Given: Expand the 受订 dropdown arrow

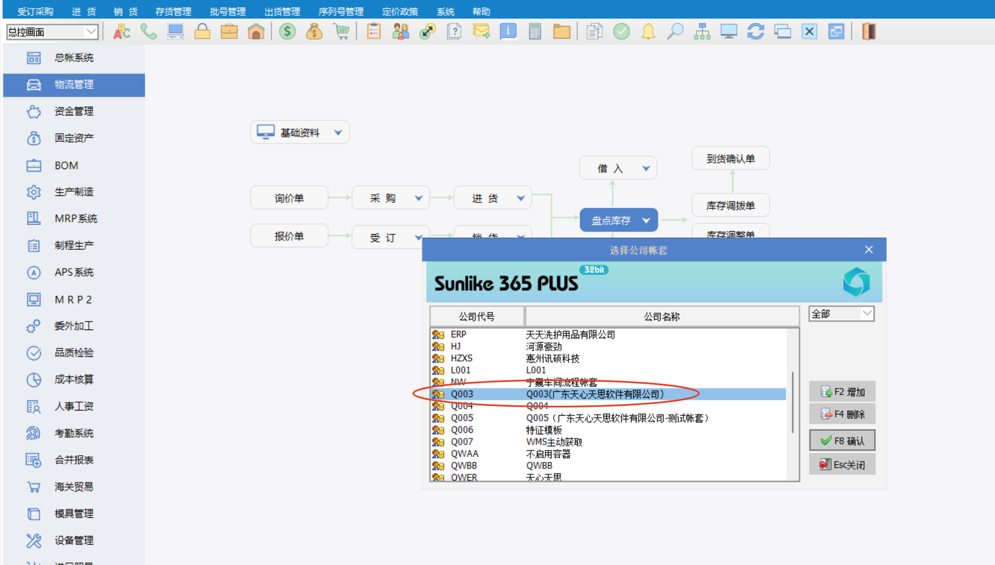Looking at the screenshot, I should click(x=418, y=237).
